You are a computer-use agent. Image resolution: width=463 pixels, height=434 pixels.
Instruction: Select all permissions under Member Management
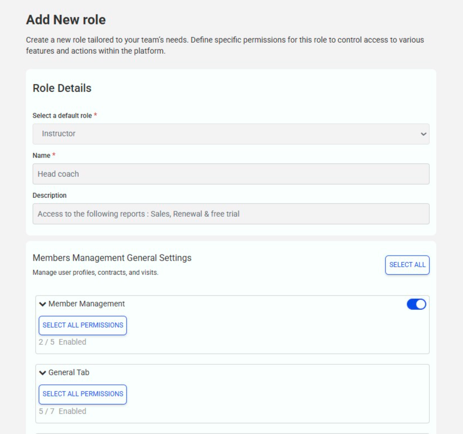point(83,325)
